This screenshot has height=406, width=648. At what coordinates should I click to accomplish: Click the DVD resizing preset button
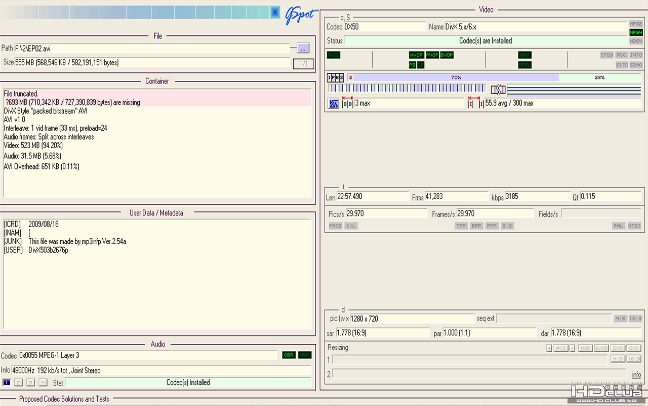click(618, 348)
